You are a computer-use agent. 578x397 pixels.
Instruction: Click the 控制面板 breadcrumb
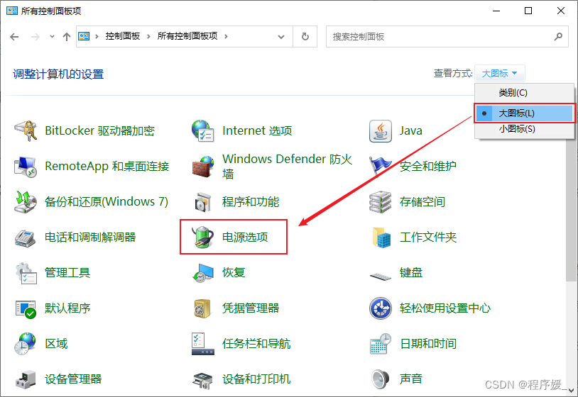click(123, 36)
